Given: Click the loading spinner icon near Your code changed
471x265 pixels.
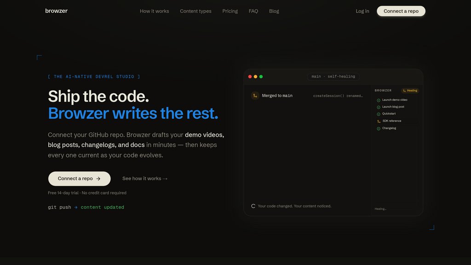Looking at the screenshot, I should [x=253, y=206].
